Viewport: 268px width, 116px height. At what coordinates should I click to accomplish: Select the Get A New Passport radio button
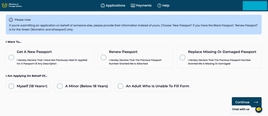pyautogui.click(x=11, y=57)
